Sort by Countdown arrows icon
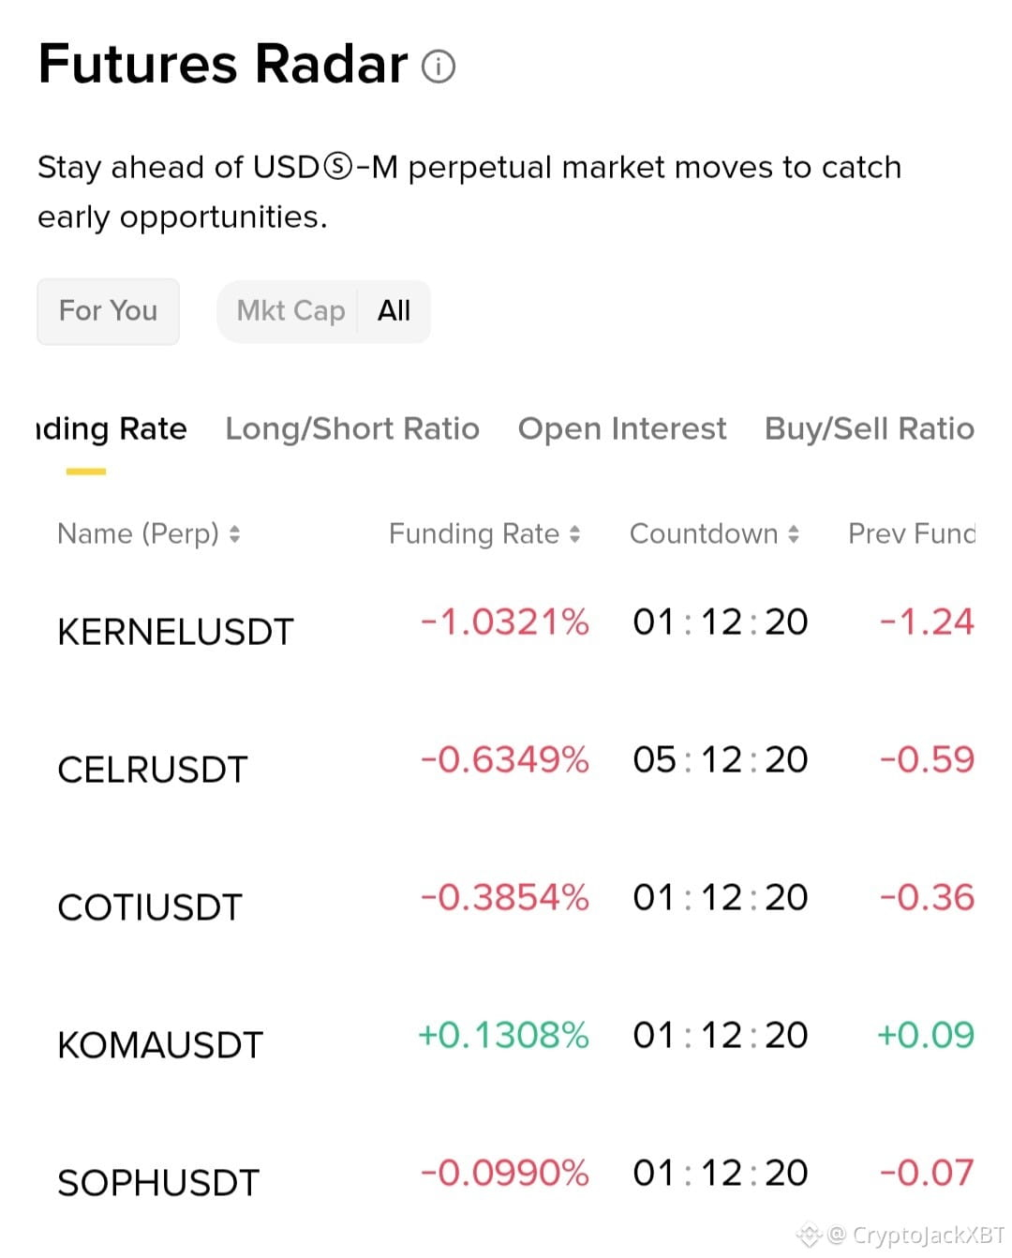Screen dimensions: 1012x1258 794,534
